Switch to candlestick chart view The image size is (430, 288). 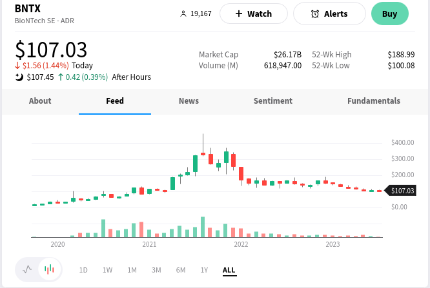[x=49, y=269]
